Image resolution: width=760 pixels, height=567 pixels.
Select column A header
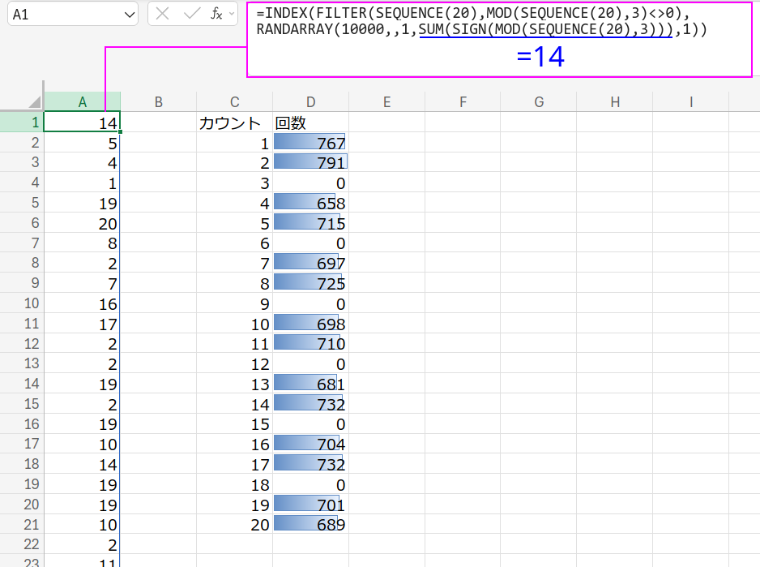82,102
